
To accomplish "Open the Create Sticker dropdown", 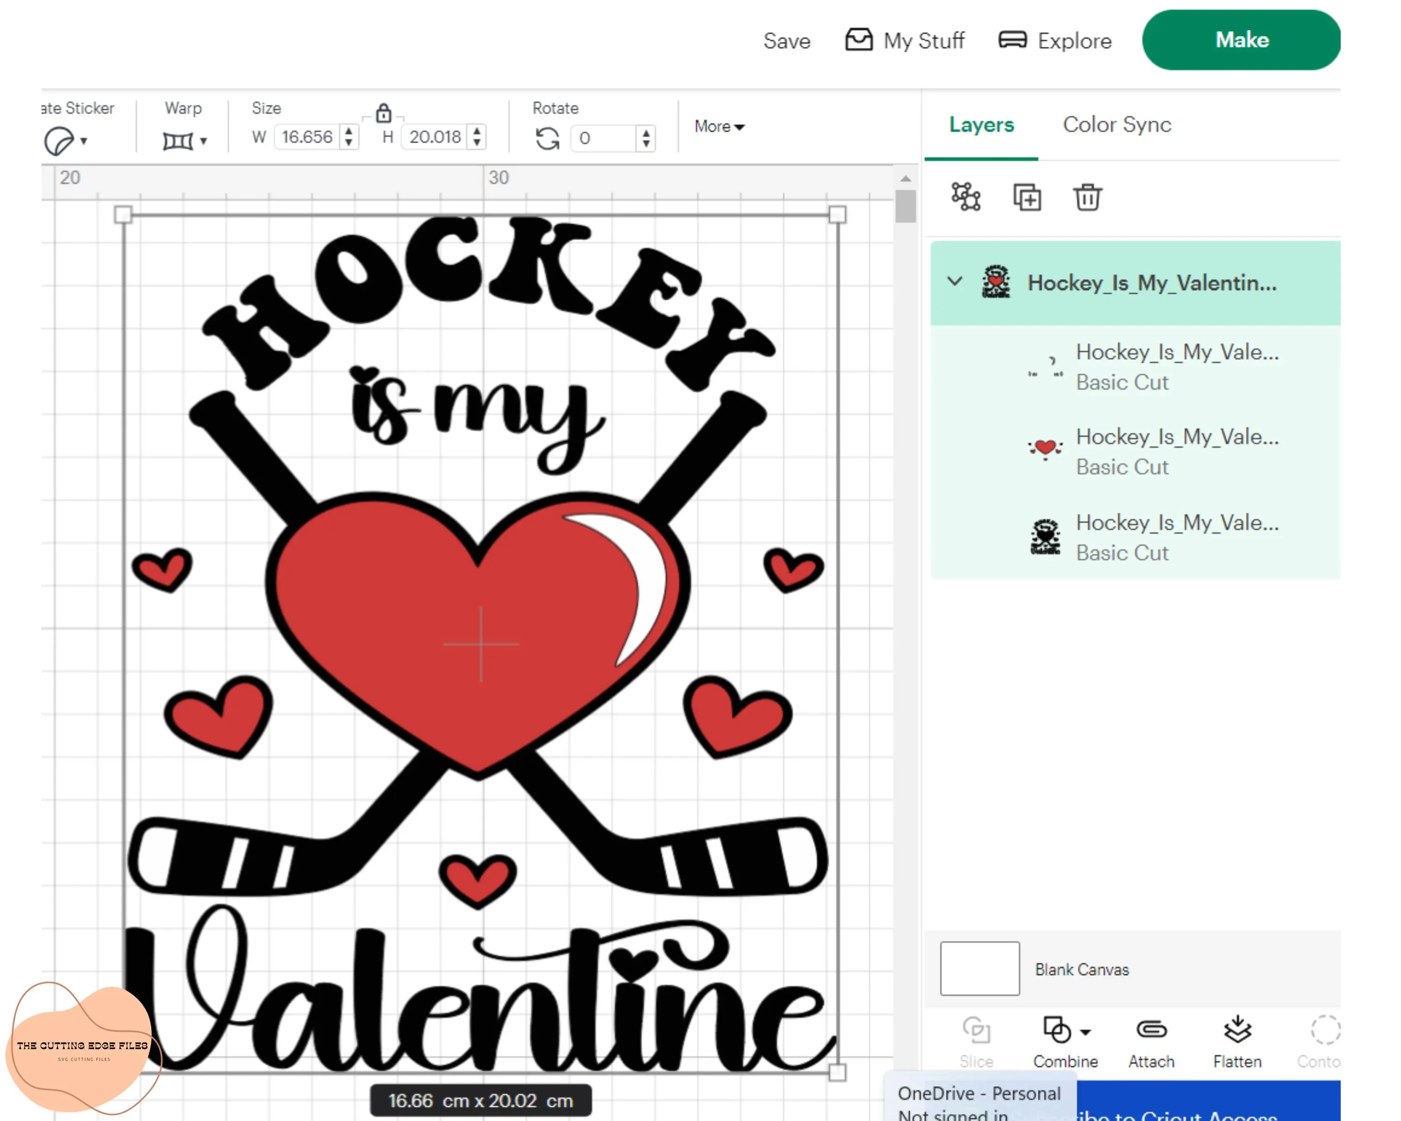I will pos(83,141).
